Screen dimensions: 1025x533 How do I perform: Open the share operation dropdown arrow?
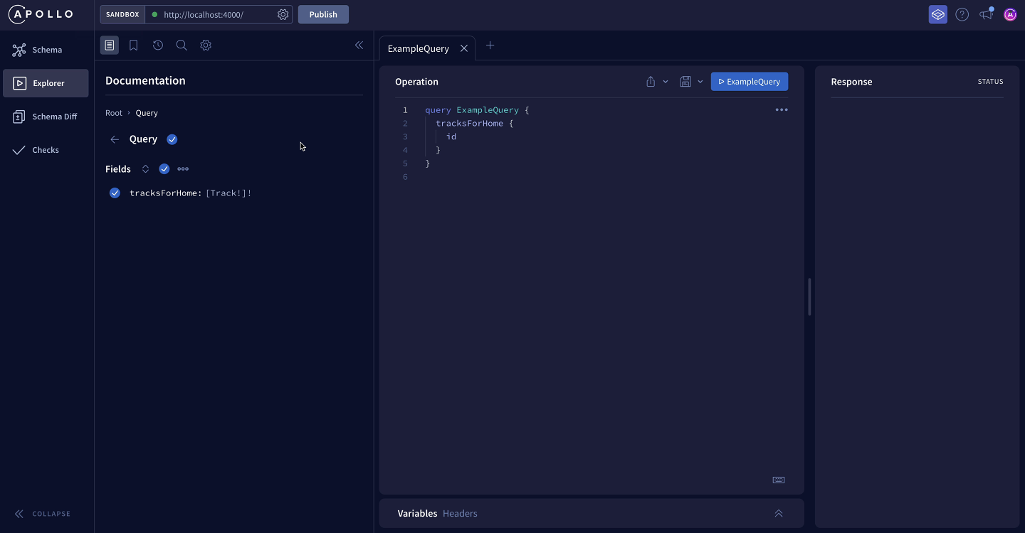click(x=666, y=82)
